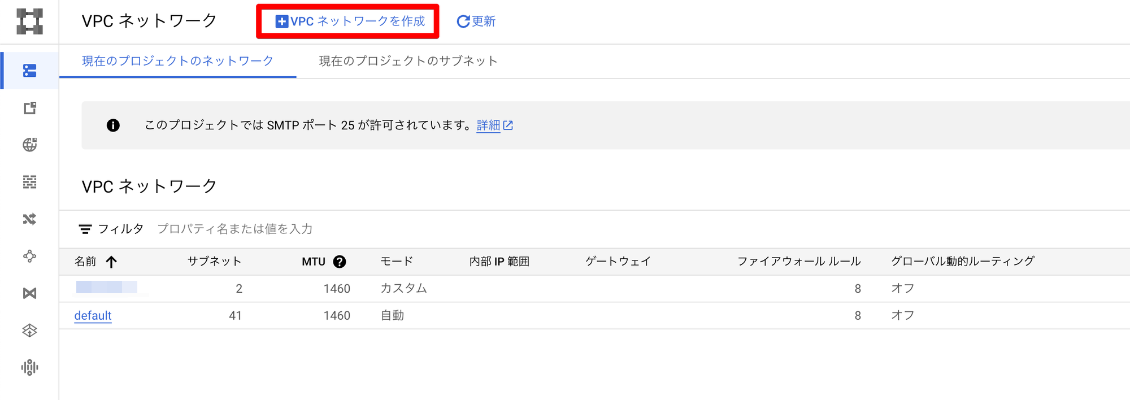Click the MTU help question mark icon
This screenshot has width=1130, height=400.
[x=340, y=262]
